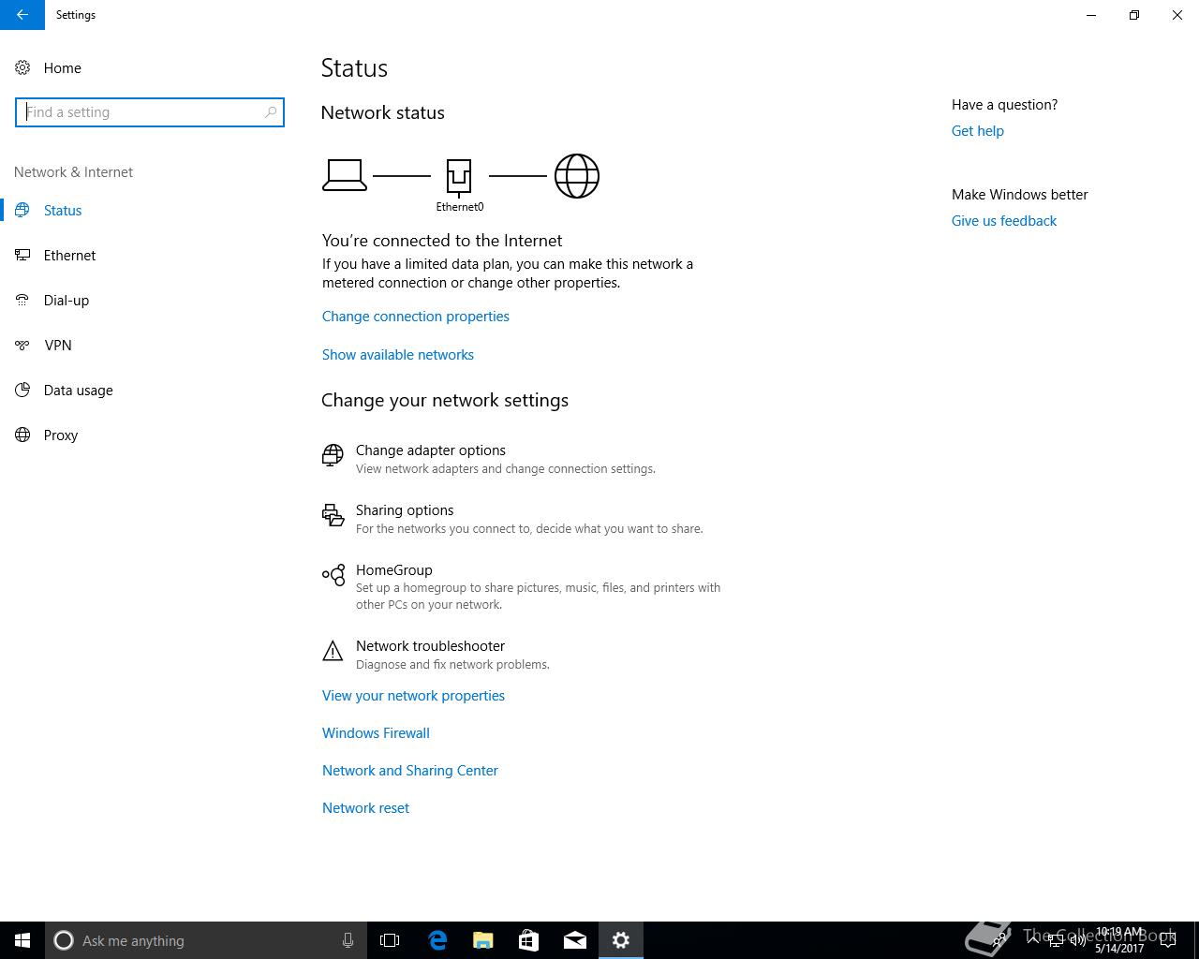
Task: Click the Dial-up phone icon in the sidebar
Action: pos(22,300)
